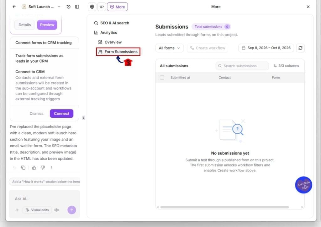This screenshot has height=227, width=321.
Task: Open the All forms dropdown
Action: [170, 48]
